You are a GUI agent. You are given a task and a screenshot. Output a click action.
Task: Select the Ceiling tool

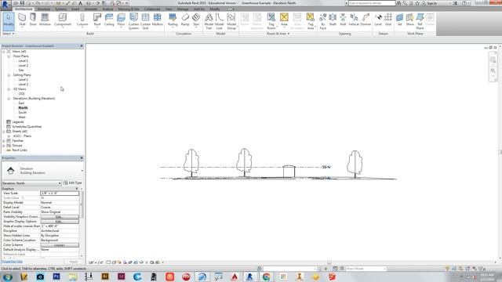point(109,20)
